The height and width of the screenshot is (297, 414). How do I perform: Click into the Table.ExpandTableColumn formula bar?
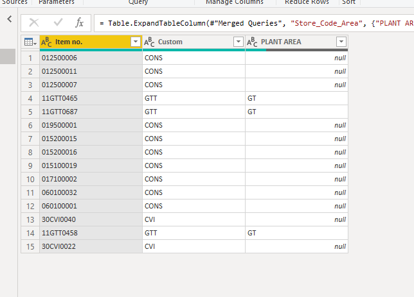tap(254, 23)
